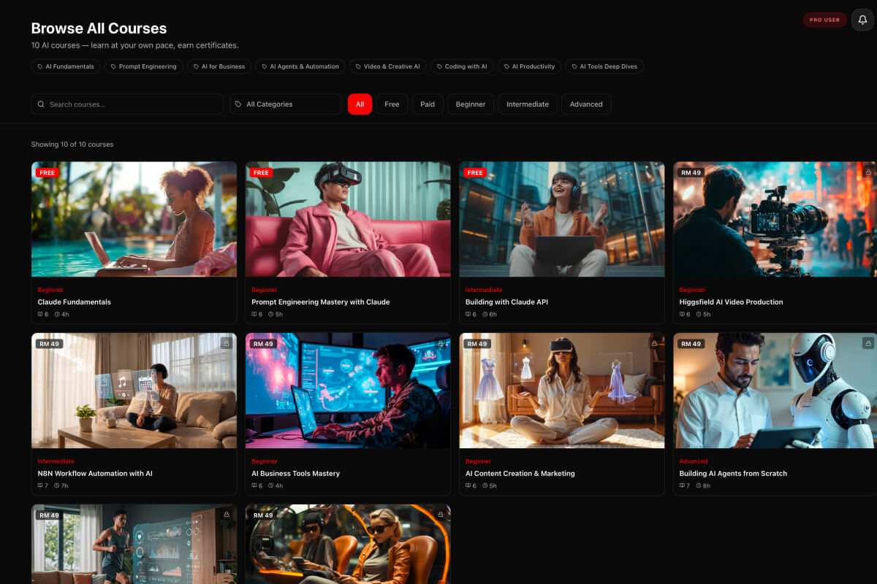Click the search magnifier icon
Image resolution: width=877 pixels, height=584 pixels.
[41, 104]
